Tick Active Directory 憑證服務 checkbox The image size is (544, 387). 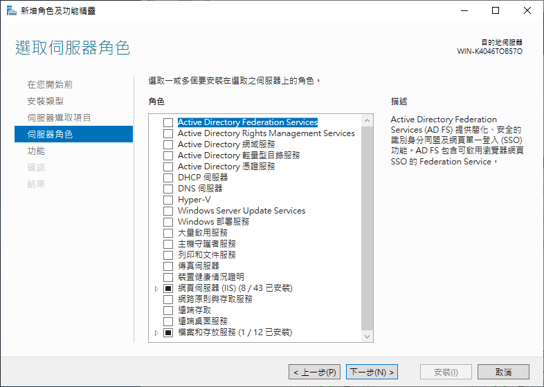click(x=168, y=167)
